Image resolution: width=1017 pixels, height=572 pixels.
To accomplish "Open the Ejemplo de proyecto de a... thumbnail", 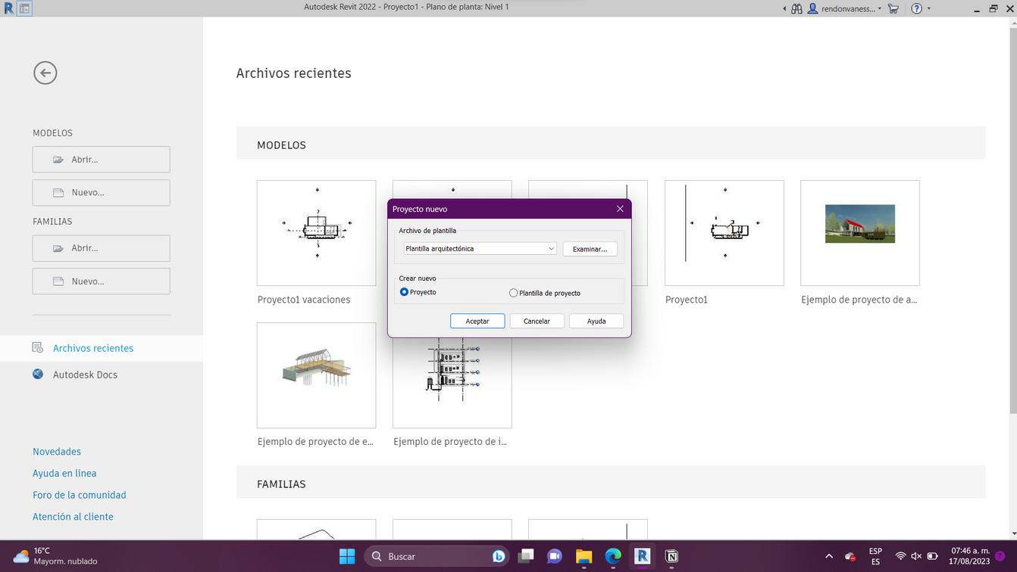I will (860, 233).
